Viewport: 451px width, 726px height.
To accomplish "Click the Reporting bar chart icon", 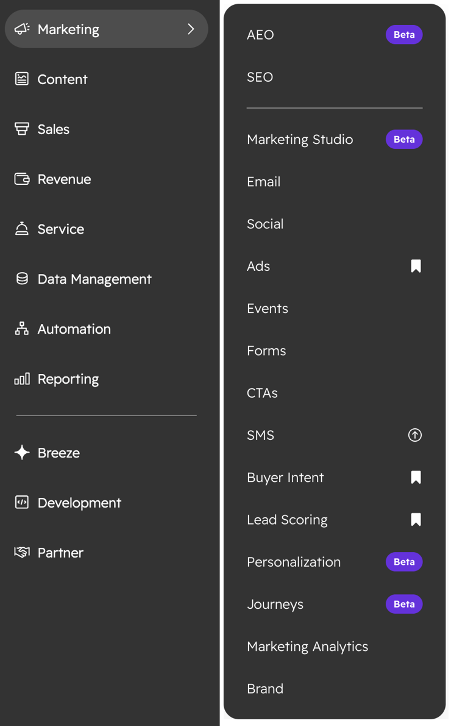I will click(22, 379).
